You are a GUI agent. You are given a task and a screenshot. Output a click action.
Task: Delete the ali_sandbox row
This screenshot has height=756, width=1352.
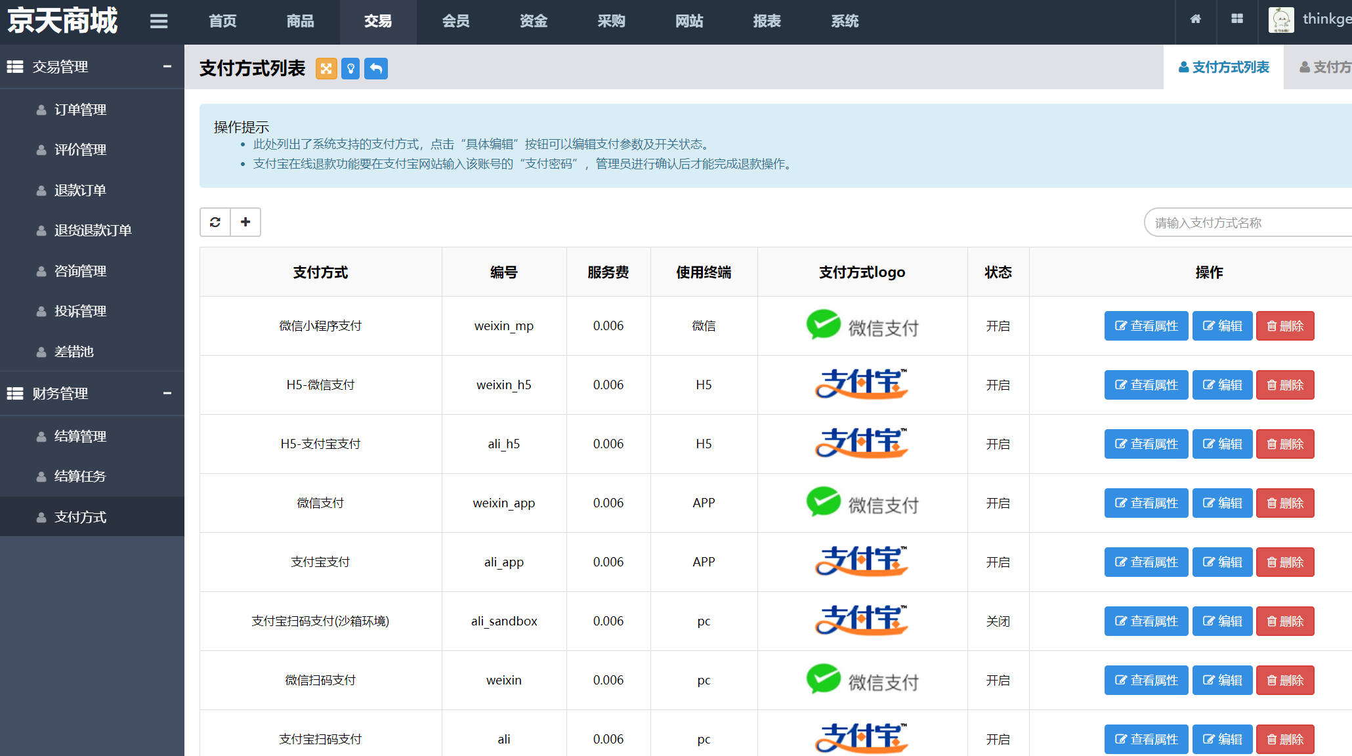pyautogui.click(x=1285, y=621)
